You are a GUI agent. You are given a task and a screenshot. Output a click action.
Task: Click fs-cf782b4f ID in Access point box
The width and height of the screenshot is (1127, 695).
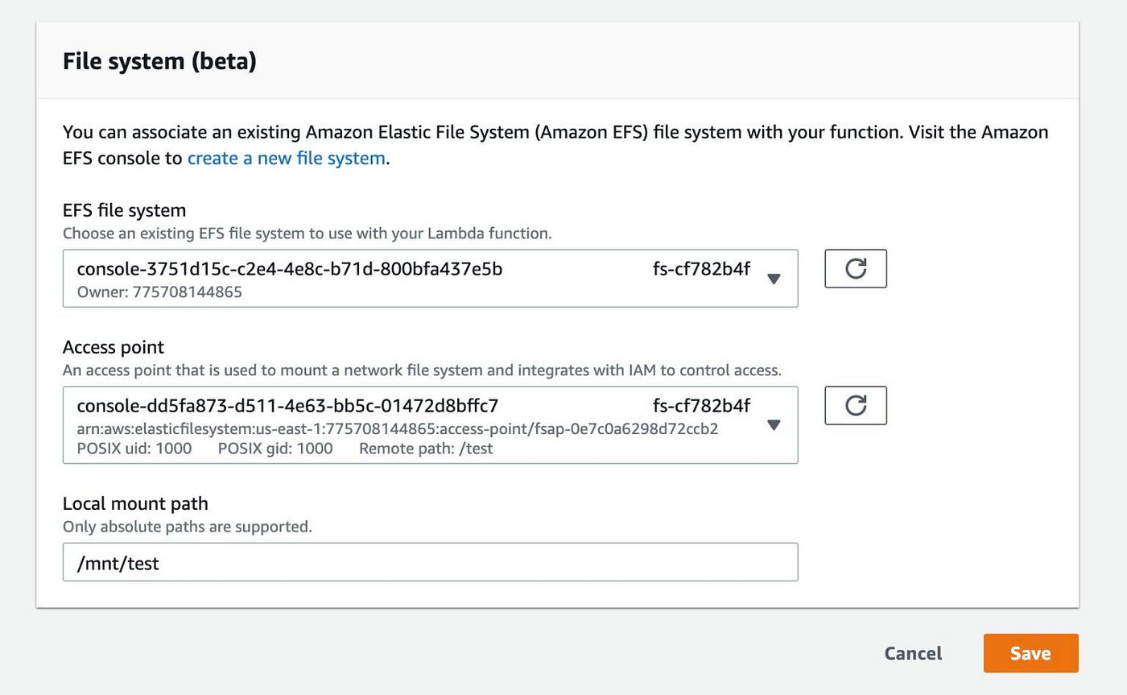701,405
